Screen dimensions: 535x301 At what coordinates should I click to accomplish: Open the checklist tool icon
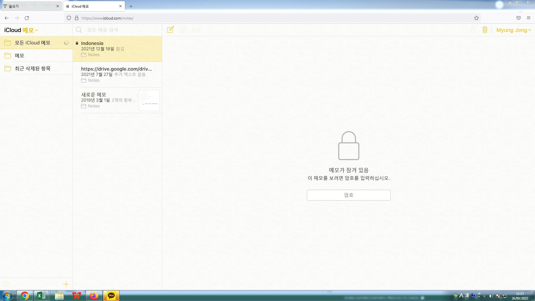(183, 30)
